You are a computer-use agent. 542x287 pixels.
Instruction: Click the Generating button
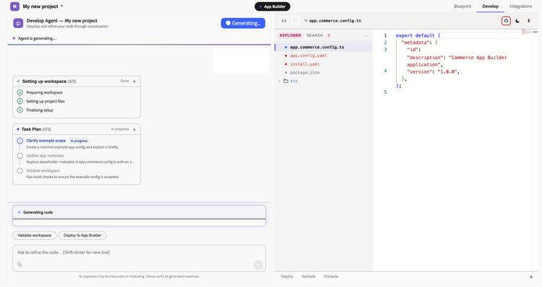coord(243,23)
